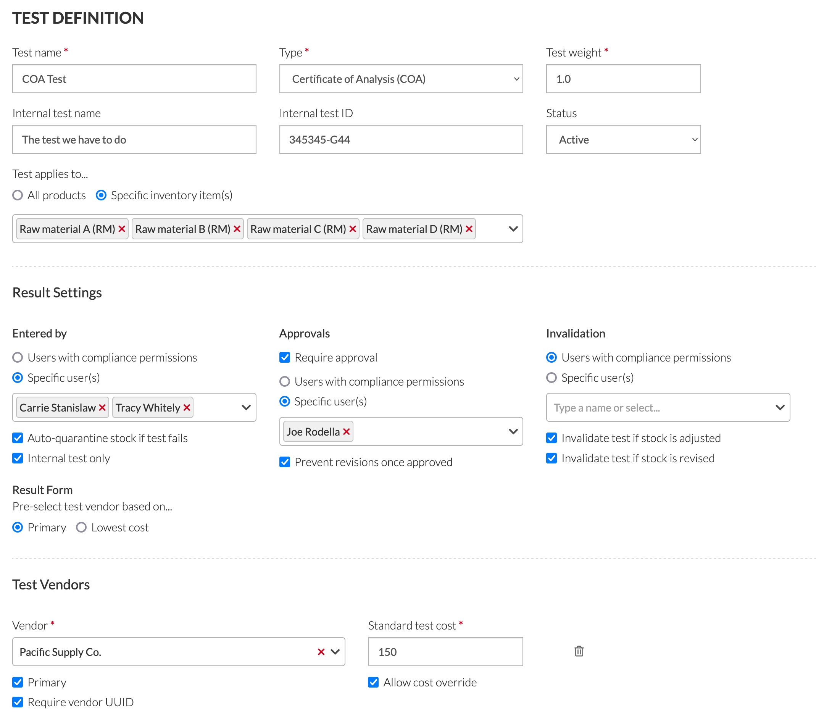The width and height of the screenshot is (816, 720).
Task: Open the Type dropdown
Action: [x=401, y=79]
